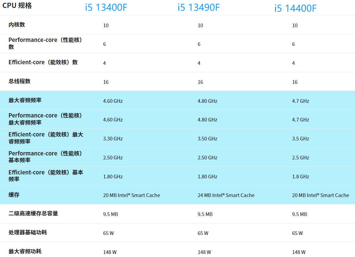This screenshot has width=355, height=257.
Task: Click 20 MB Smart Cache under 13400F
Action: point(132,195)
